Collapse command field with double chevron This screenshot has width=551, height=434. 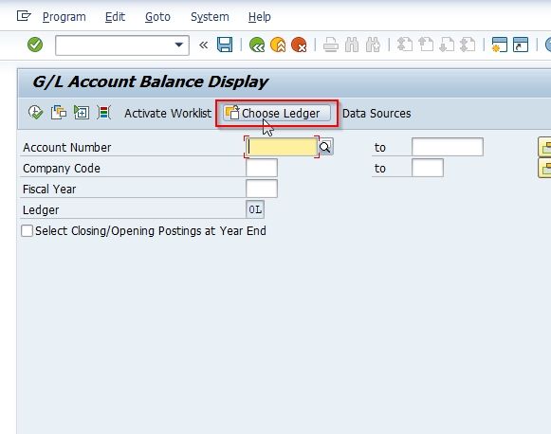click(204, 45)
